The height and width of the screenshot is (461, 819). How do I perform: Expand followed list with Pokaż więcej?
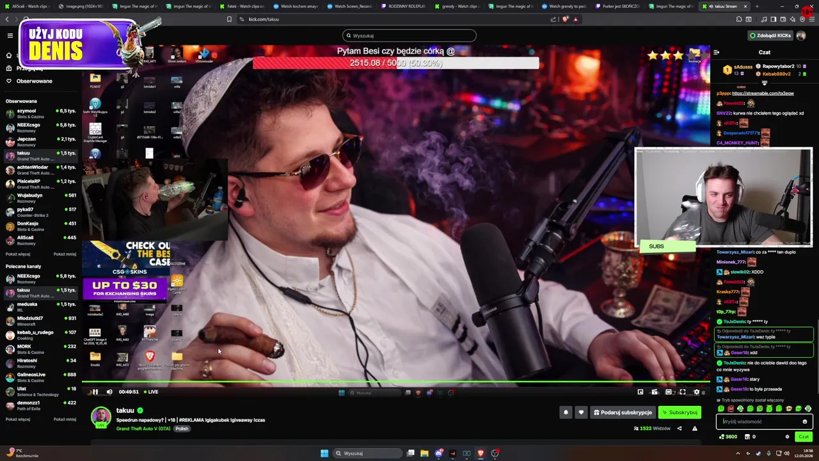tap(18, 254)
